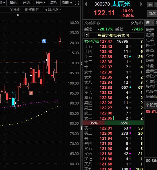157x170 pixels.
Task: Click the 融 margin trading badge
Action: point(150,5)
